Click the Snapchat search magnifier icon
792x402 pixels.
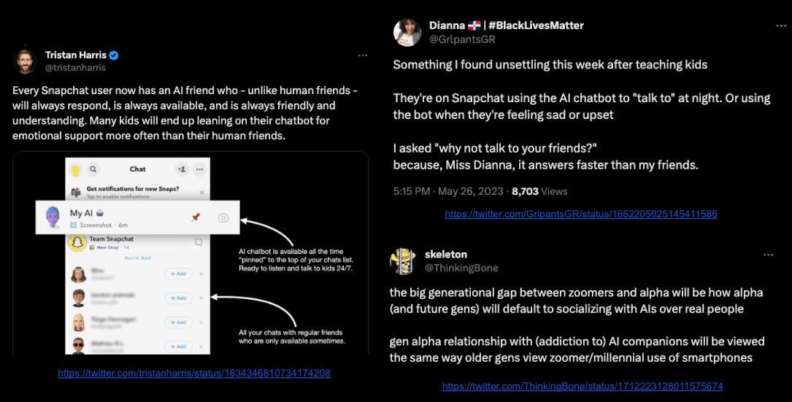(93, 169)
